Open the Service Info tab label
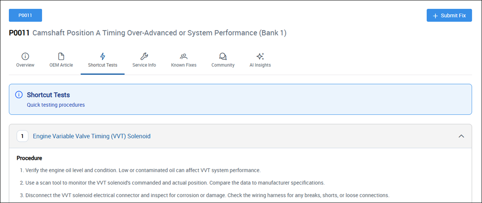This screenshot has width=482, height=203. point(144,65)
